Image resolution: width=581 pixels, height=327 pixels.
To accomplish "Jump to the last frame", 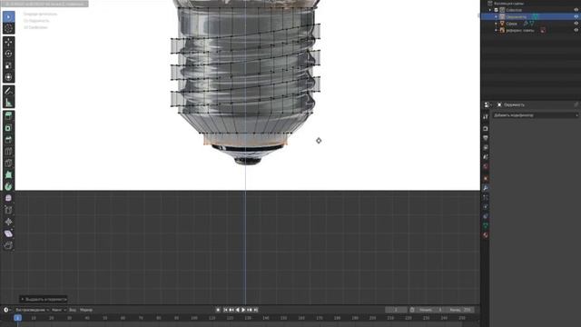I will (x=255, y=310).
